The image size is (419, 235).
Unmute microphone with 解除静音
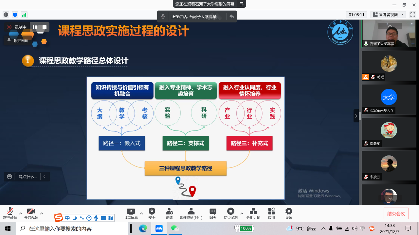[10, 213]
